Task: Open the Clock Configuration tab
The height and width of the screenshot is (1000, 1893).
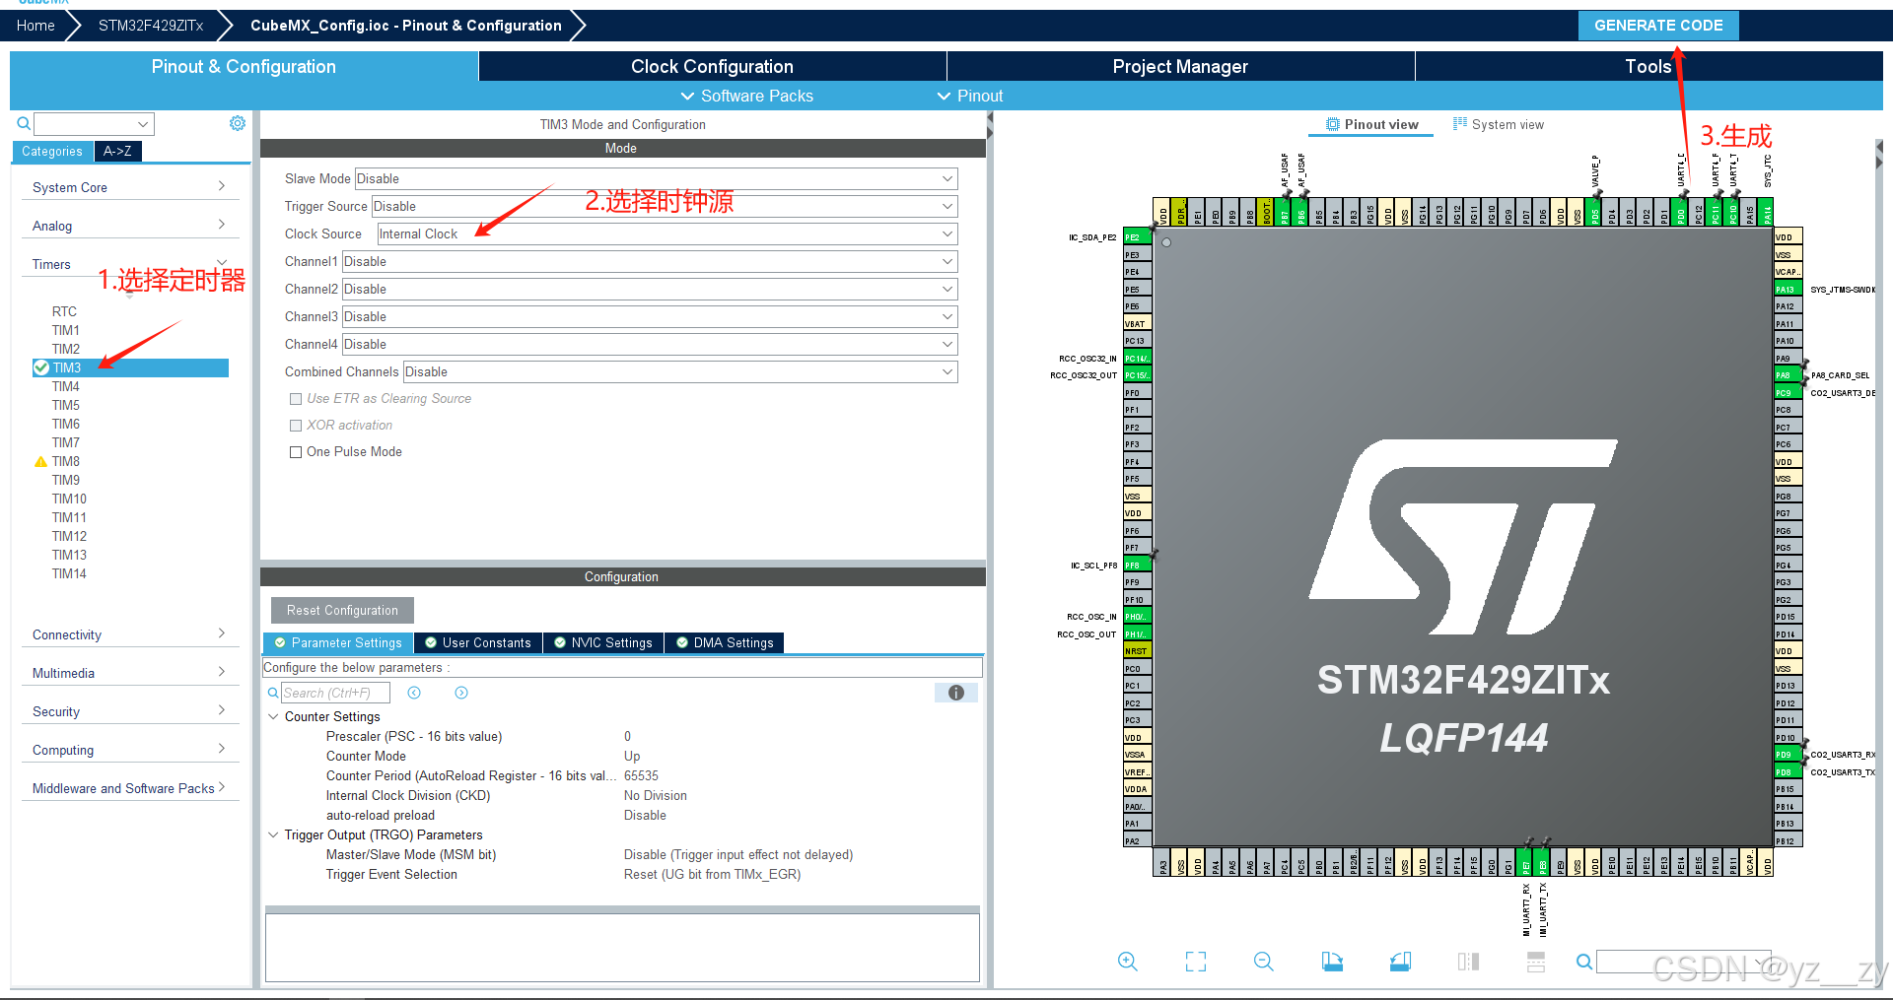Action: click(712, 66)
